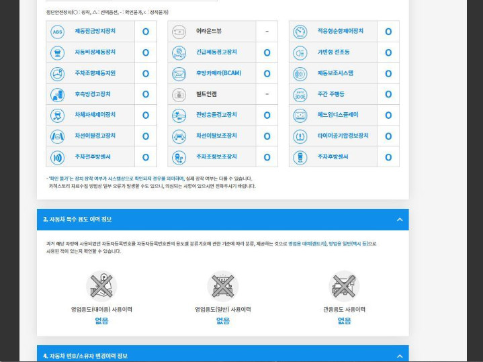Click the ABS 제동잠금방지장치 icon
483x362 pixels.
click(x=57, y=32)
